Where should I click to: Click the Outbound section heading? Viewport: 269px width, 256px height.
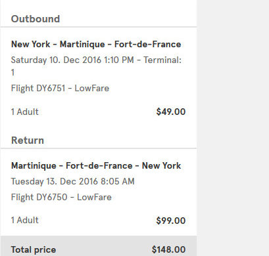[x=36, y=19]
